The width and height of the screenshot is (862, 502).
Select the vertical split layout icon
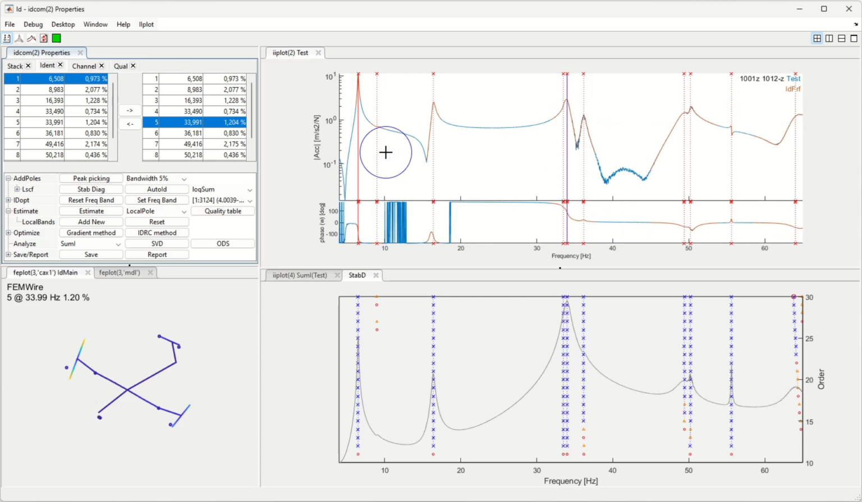point(829,38)
